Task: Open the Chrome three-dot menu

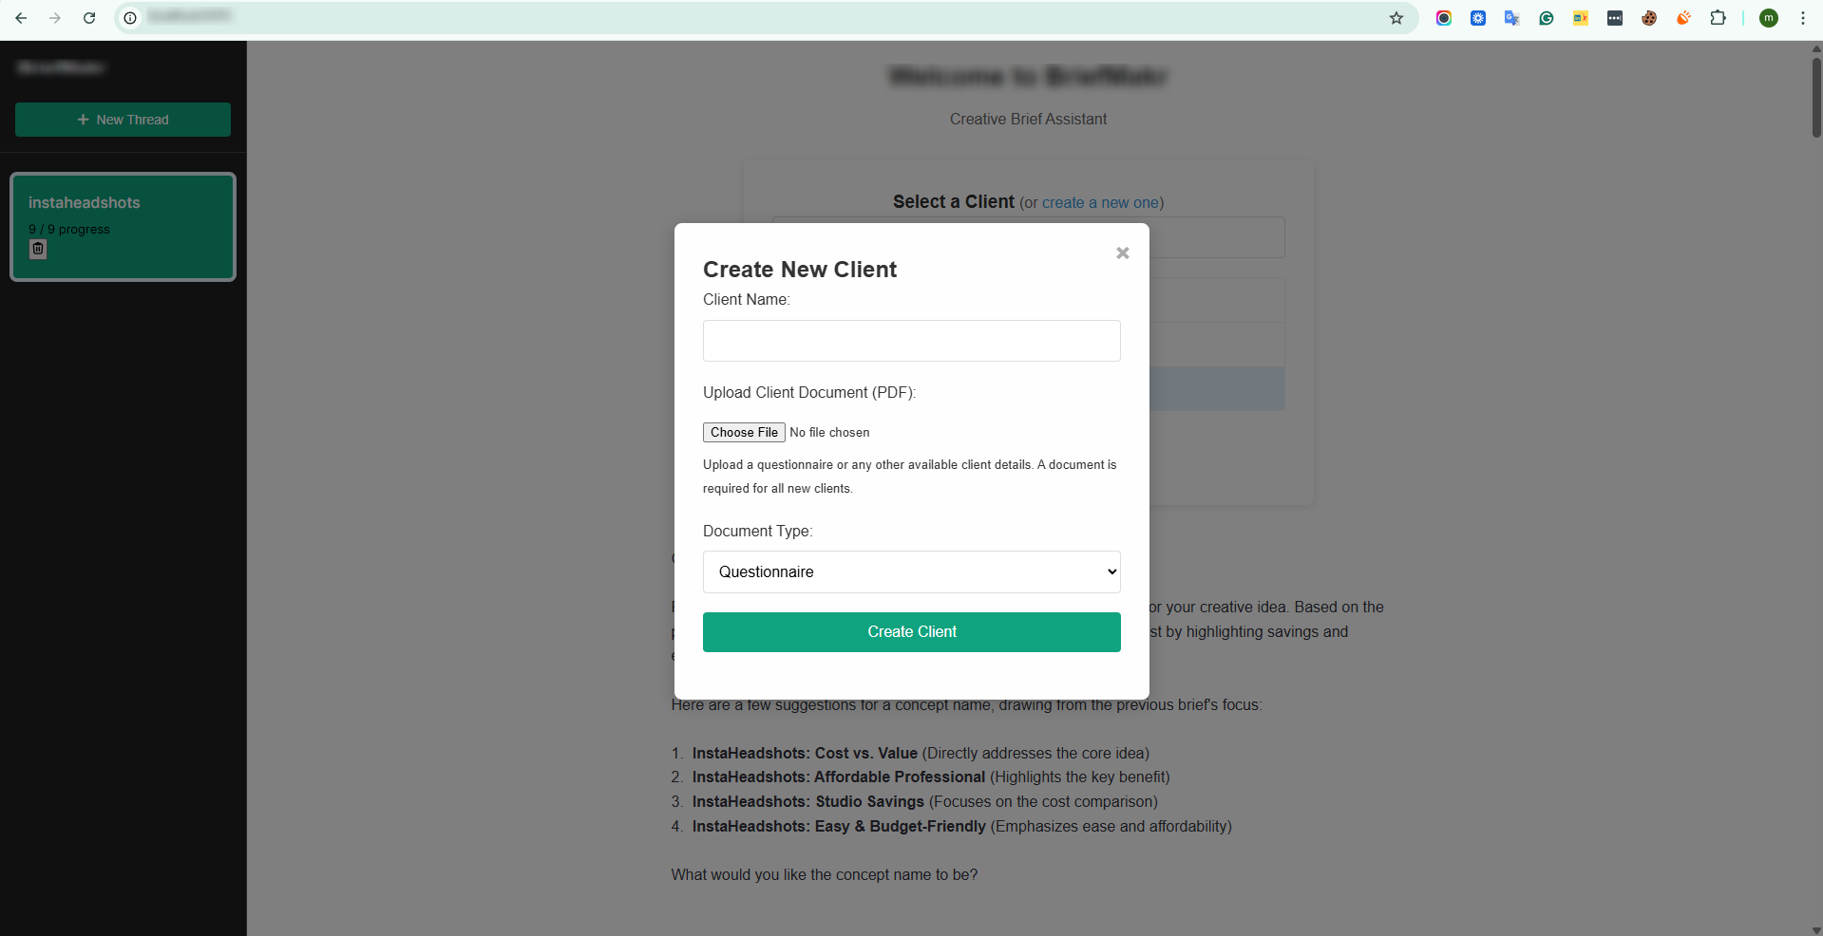Action: [x=1802, y=18]
